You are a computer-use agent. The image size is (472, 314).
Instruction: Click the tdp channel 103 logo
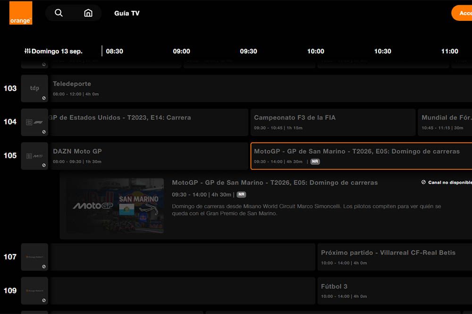[34, 88]
